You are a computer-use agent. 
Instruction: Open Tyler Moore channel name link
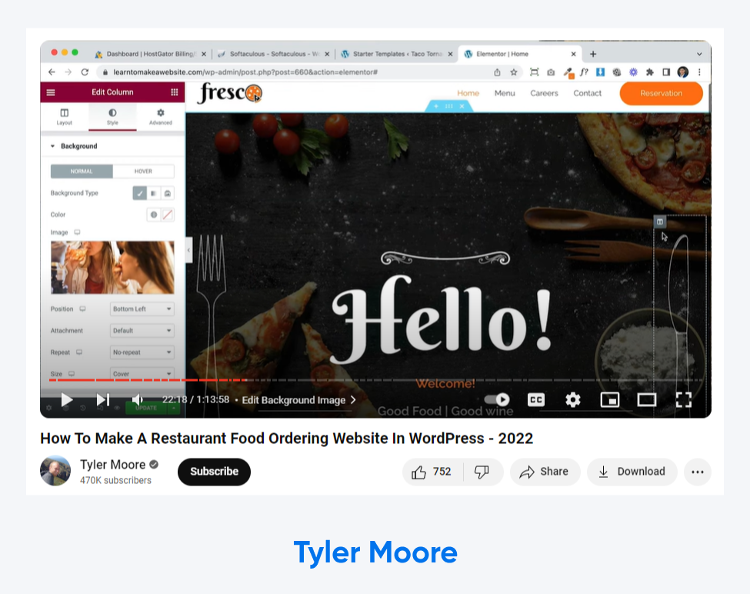112,465
